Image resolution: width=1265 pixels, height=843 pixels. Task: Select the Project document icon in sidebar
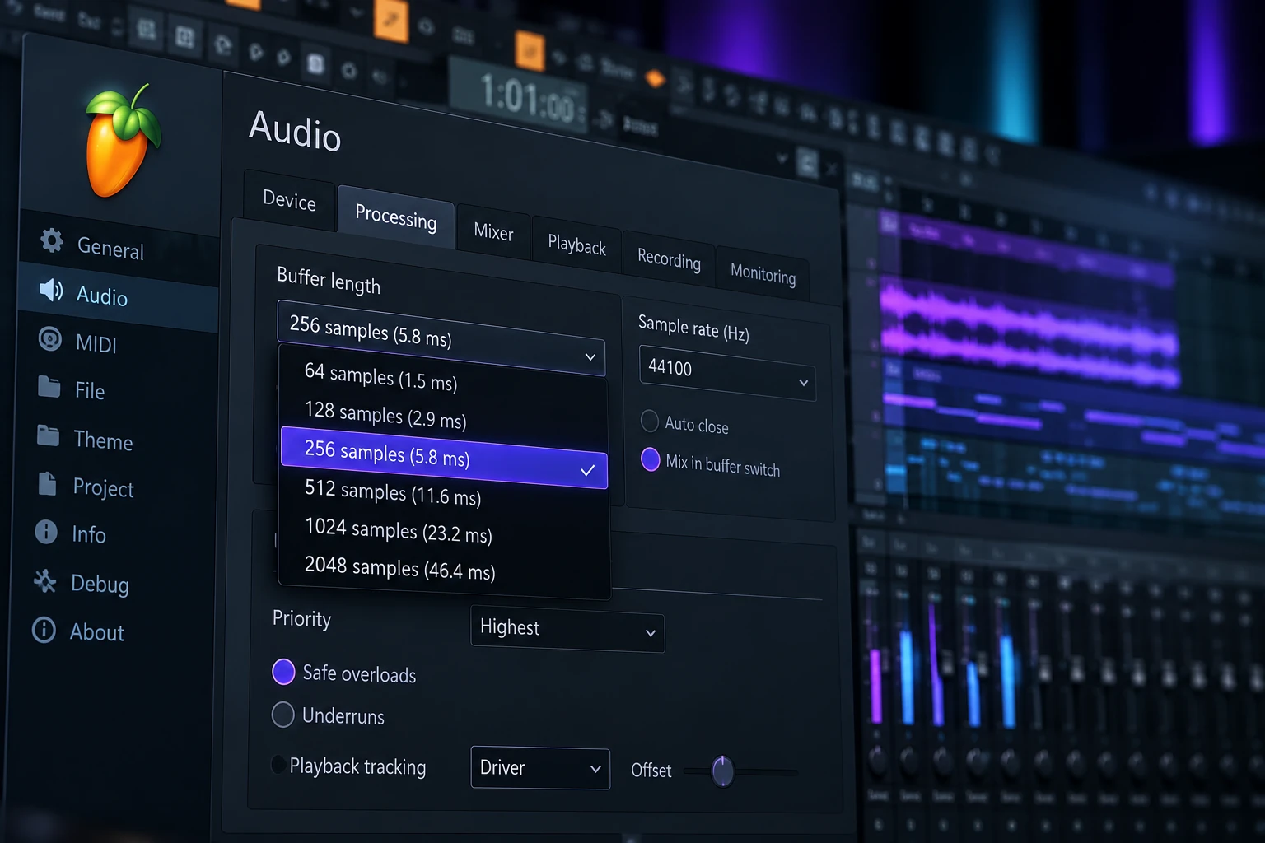point(48,484)
